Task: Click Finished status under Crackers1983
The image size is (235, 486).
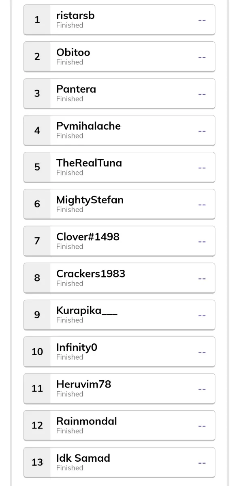Action: click(x=70, y=283)
